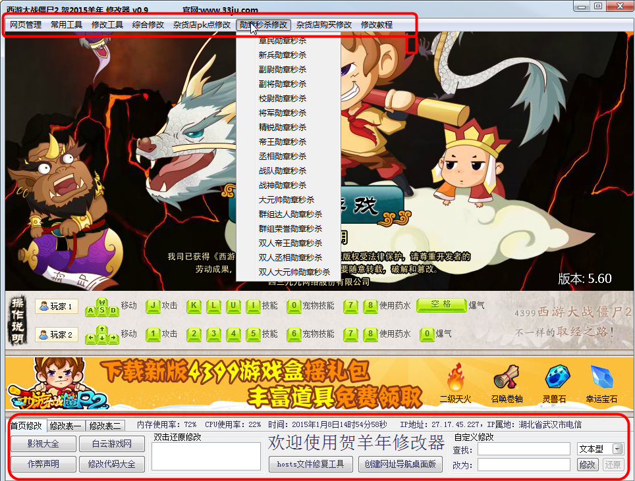Viewport: 635px width, 481px height.
Task: Click the 召唤卷轴 scroll icon
Action: coord(507,377)
